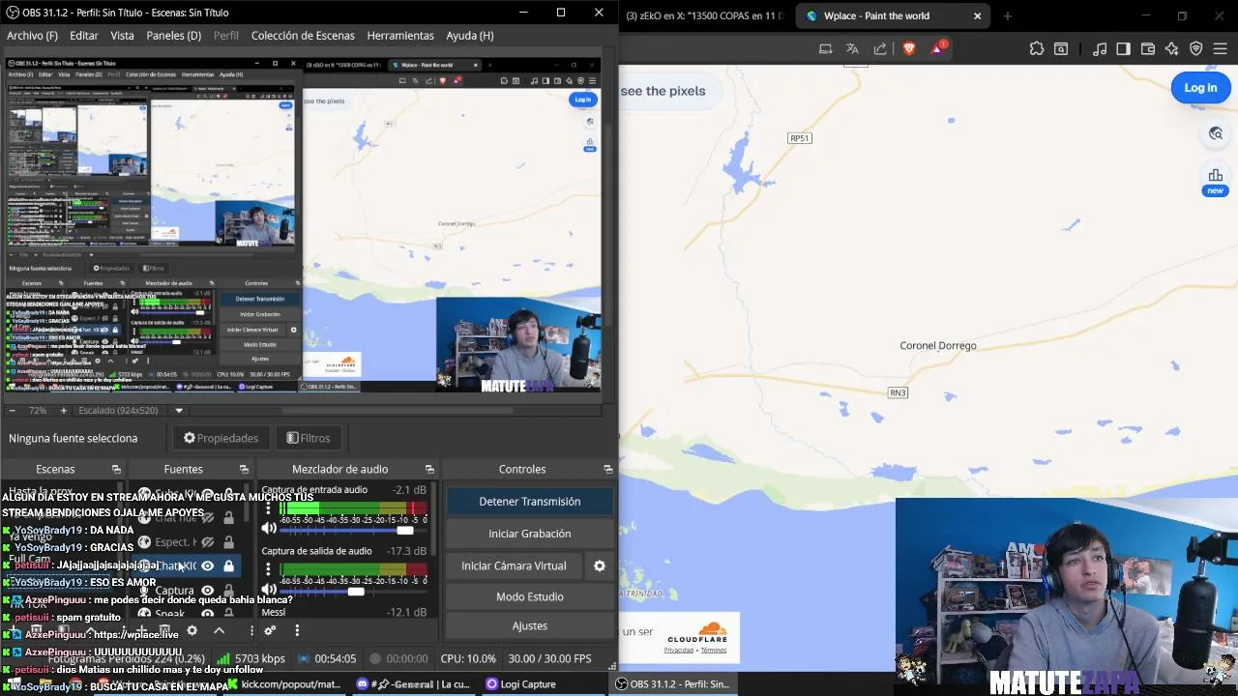Open new browser tab plus button
The width and height of the screenshot is (1238, 696).
(x=1007, y=15)
